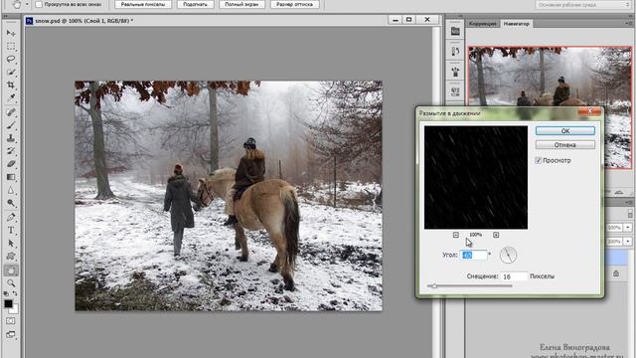Select the Zoom tool in toolbox
The image size is (636, 358).
pyautogui.click(x=11, y=282)
